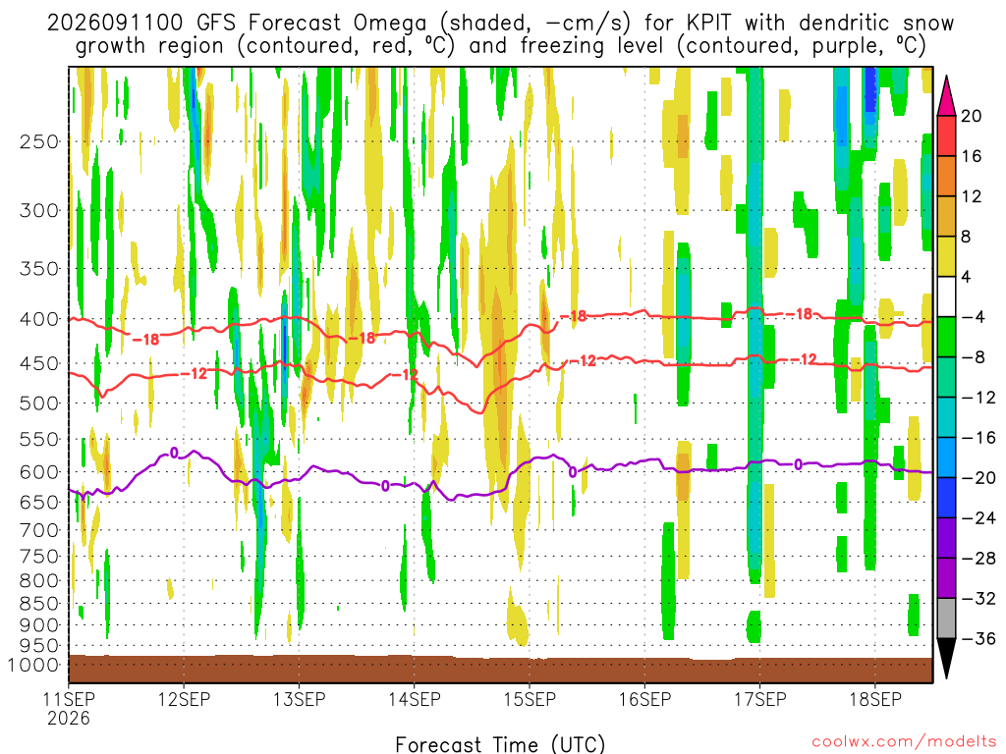Click the red color swatch labeled 20
This screenshot has width=1006, height=754.
(946, 135)
